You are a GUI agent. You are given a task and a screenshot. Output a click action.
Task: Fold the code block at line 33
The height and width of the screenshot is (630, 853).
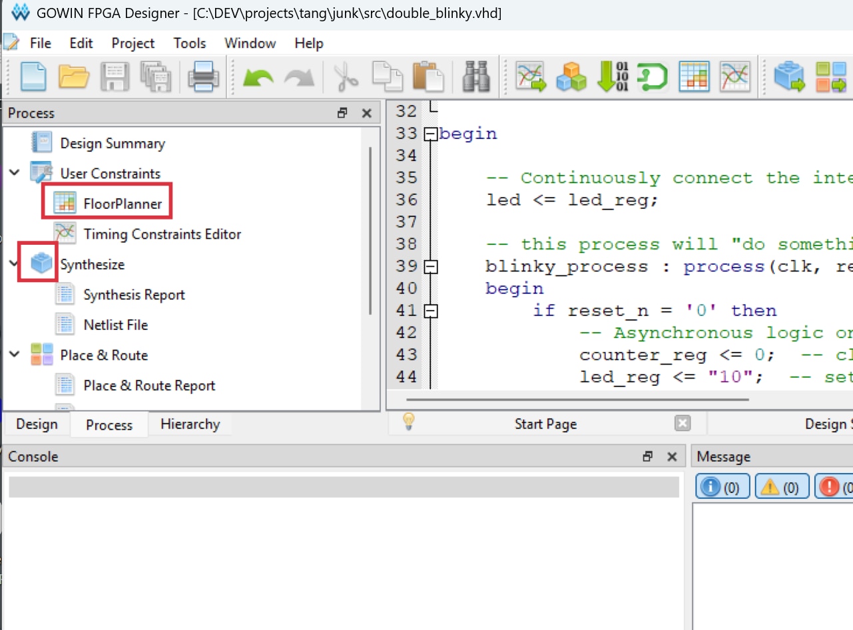pos(431,134)
